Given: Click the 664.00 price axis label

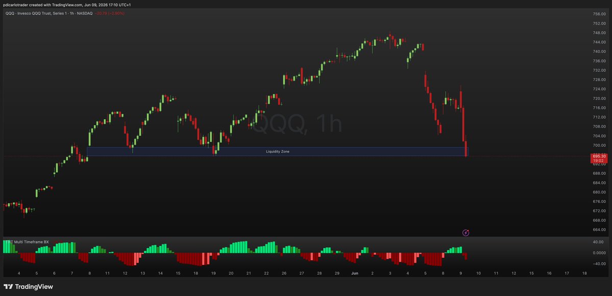Looking at the screenshot, I should pyautogui.click(x=599, y=229).
